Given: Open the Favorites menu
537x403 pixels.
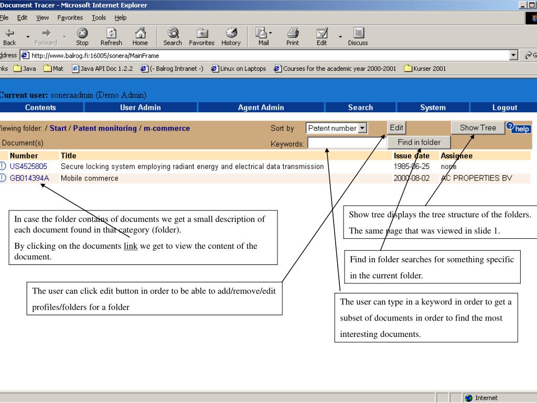Looking at the screenshot, I should [x=70, y=17].
